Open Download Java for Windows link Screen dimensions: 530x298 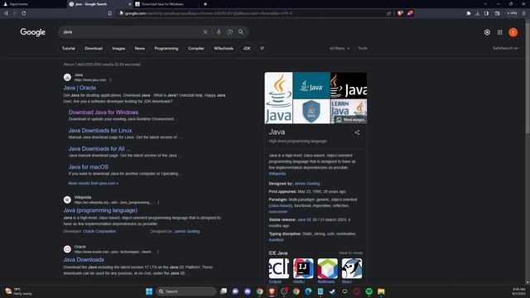[x=104, y=113]
